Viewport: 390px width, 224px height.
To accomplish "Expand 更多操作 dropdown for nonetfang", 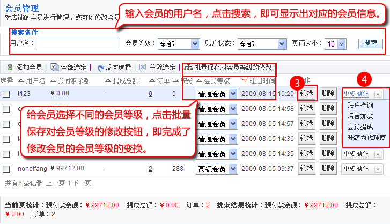I will pos(378,169).
